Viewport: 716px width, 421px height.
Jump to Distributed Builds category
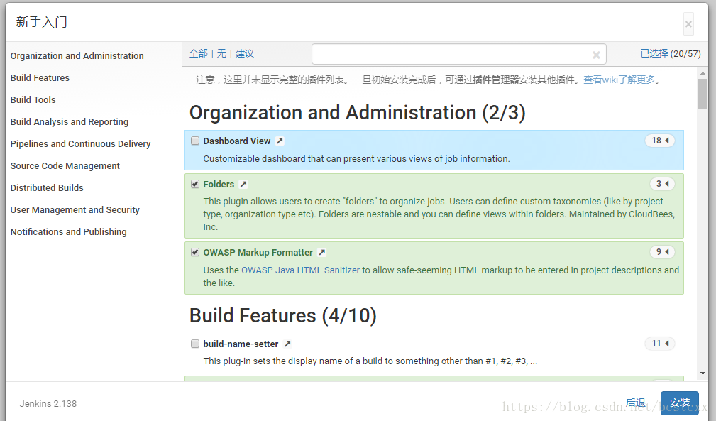[47, 187]
